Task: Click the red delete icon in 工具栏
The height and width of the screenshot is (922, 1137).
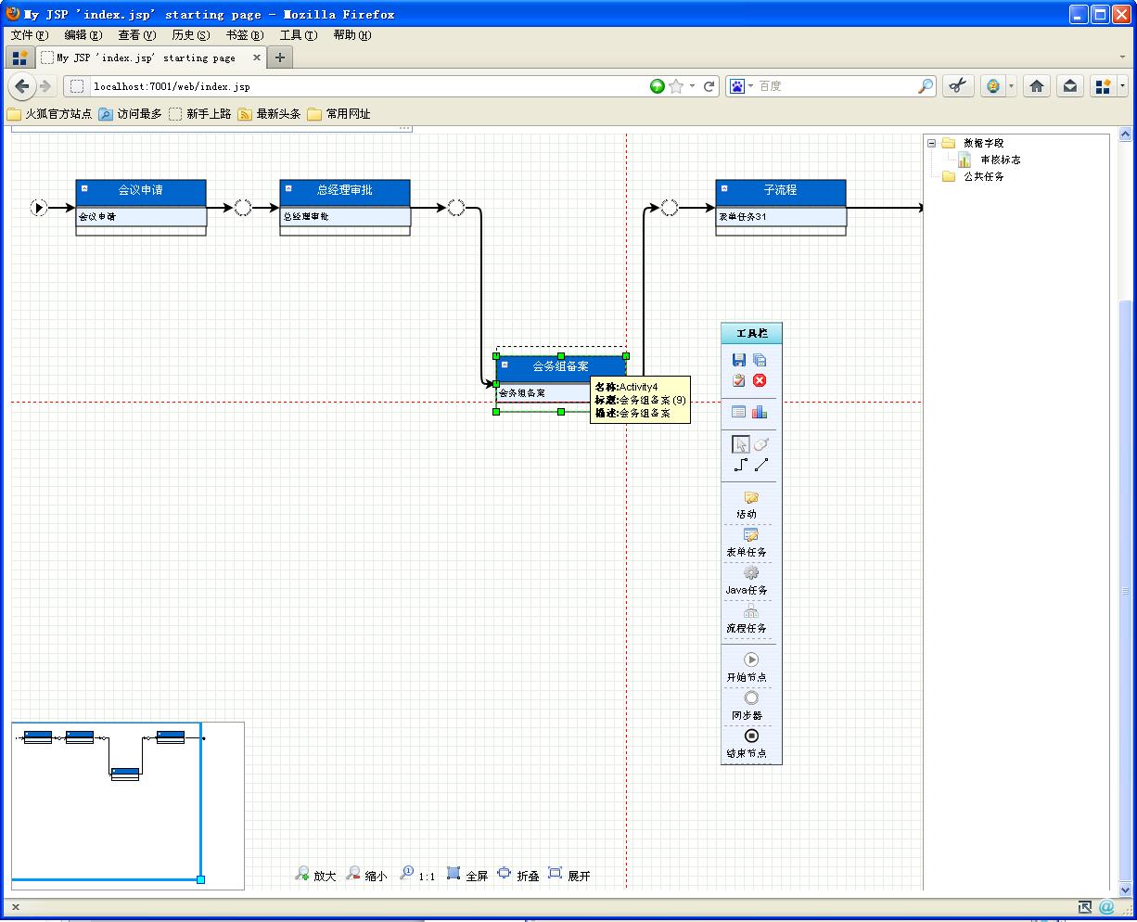Action: (x=760, y=380)
